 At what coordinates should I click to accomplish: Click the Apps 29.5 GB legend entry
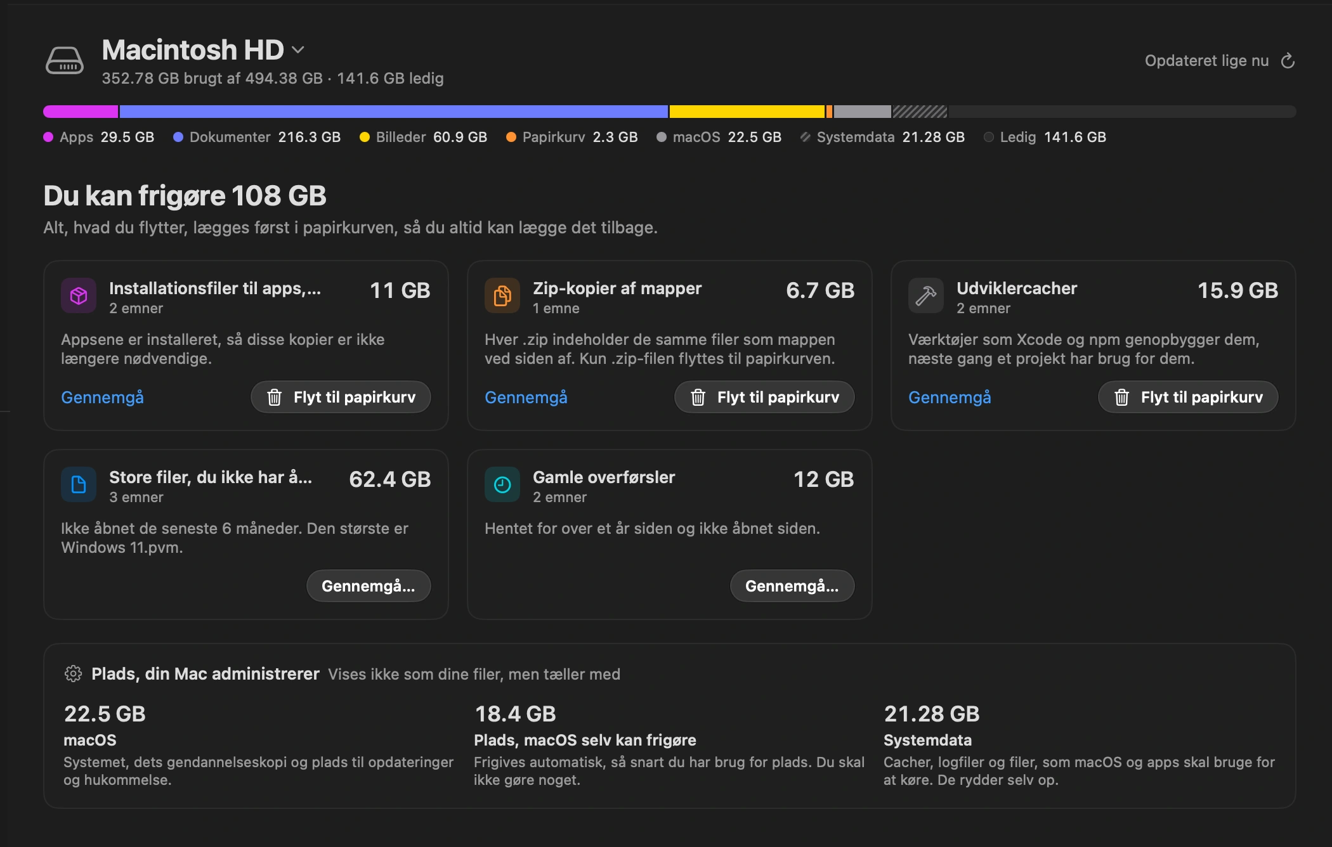pyautogui.click(x=99, y=137)
